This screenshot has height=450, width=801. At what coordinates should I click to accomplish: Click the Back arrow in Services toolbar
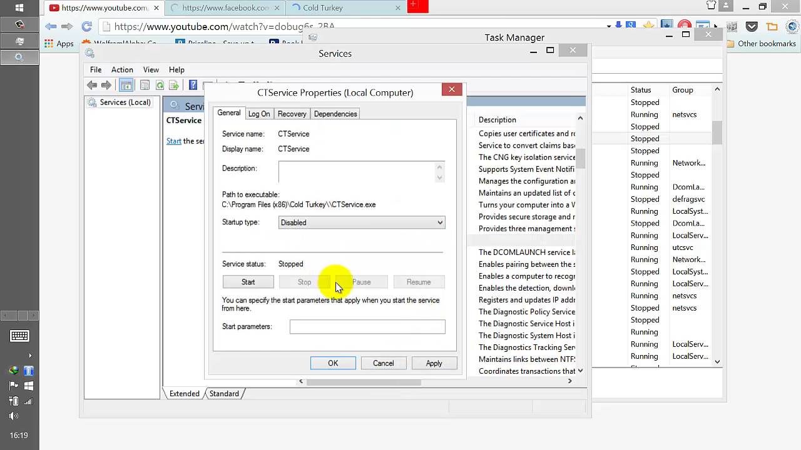click(92, 86)
